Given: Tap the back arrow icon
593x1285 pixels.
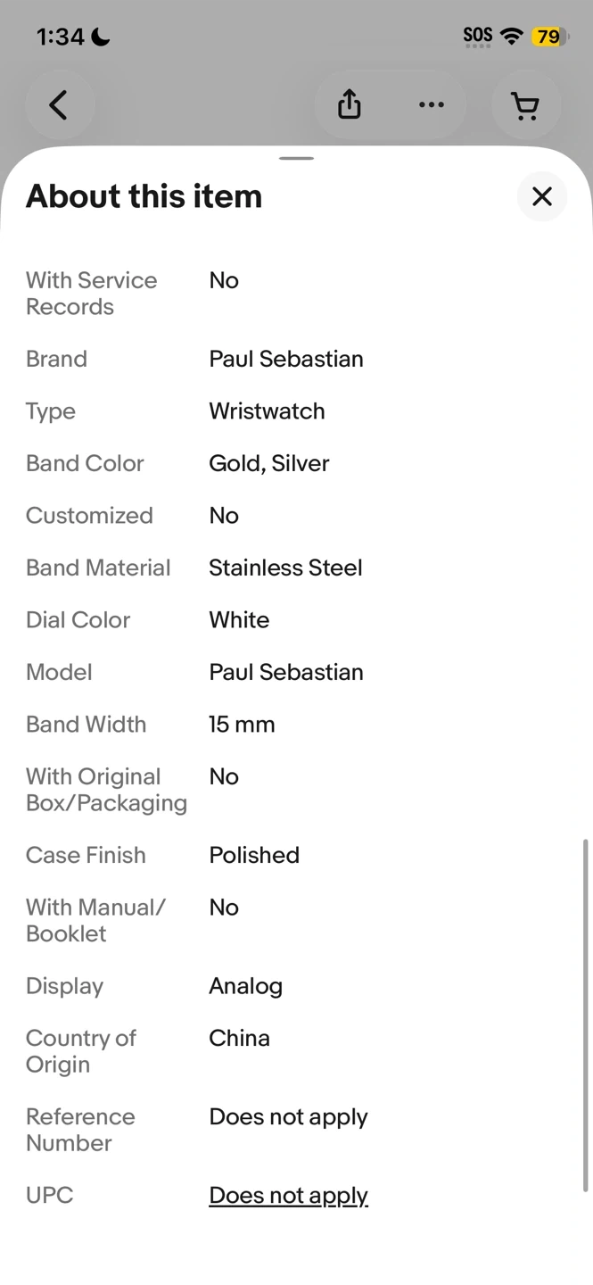Looking at the screenshot, I should click(x=59, y=105).
